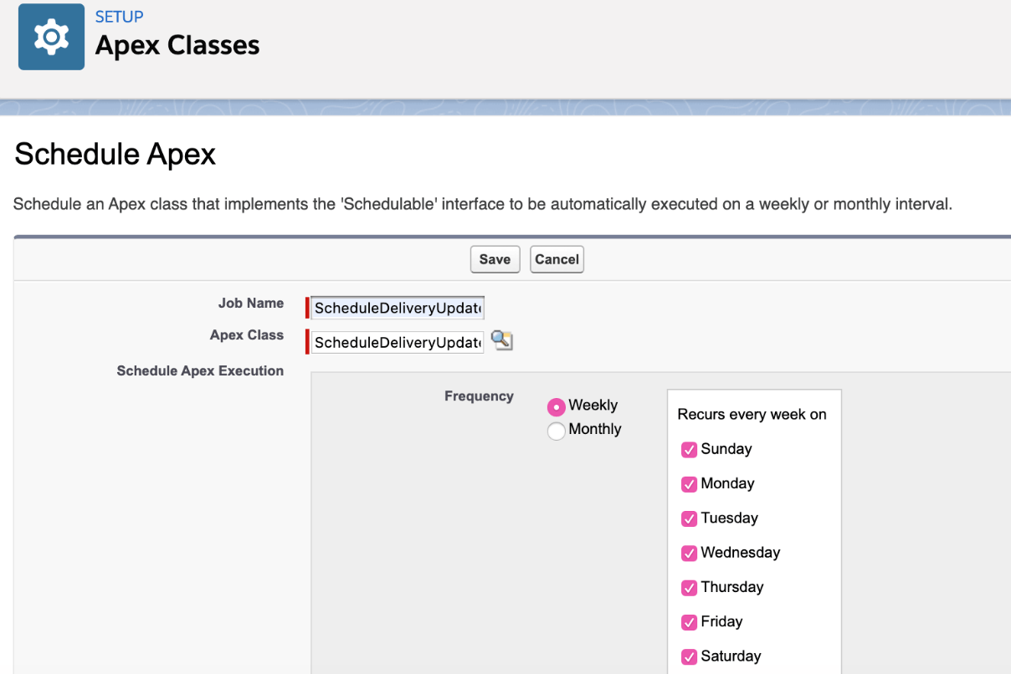1011x674 pixels.
Task: Click inside the Job Name text field
Action: [395, 307]
